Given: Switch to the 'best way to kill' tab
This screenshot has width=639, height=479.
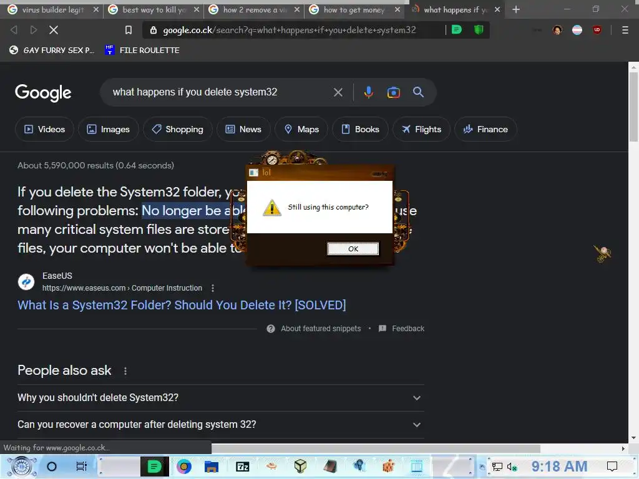Looking at the screenshot, I should (x=154, y=9).
